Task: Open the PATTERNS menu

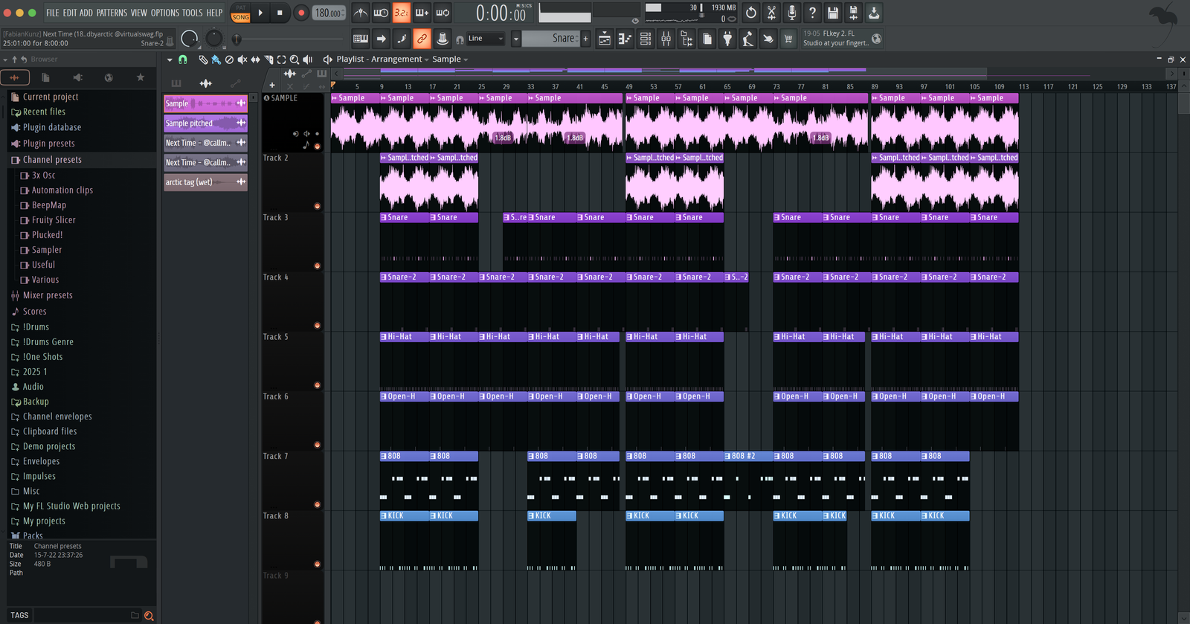Action: [112, 13]
